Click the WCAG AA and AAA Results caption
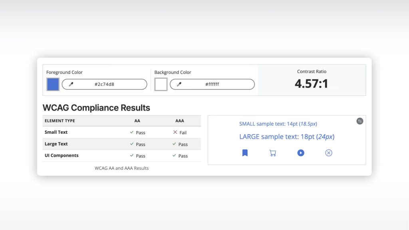This screenshot has height=230, width=409. [121, 168]
